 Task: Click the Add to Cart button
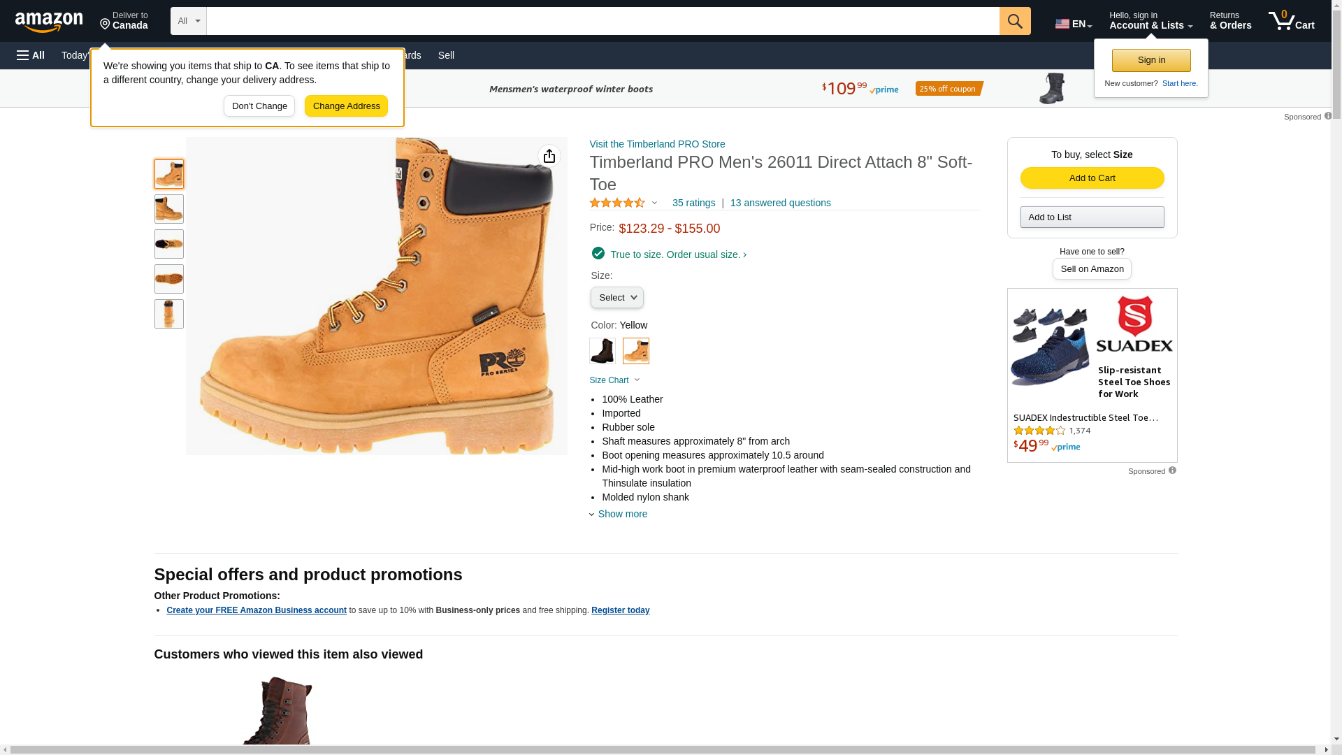(x=1092, y=178)
